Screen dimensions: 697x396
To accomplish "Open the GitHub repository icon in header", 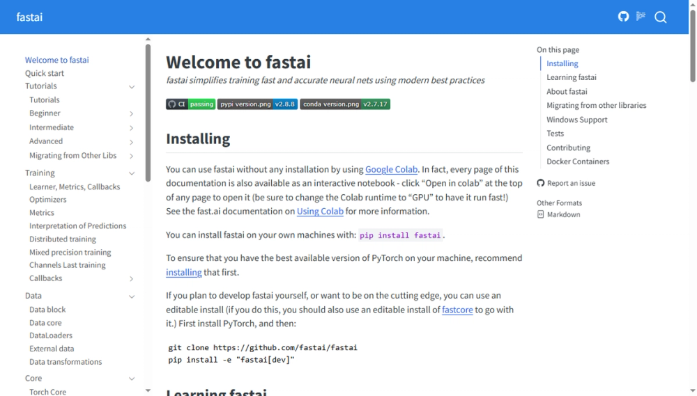I will click(x=623, y=17).
